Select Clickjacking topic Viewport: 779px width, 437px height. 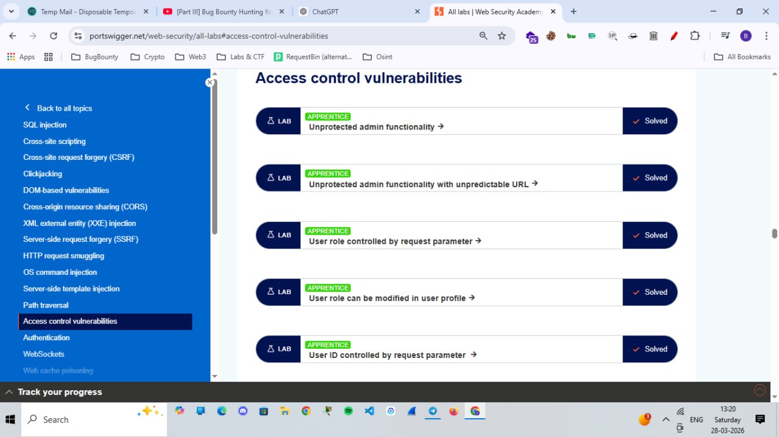pyautogui.click(x=43, y=174)
